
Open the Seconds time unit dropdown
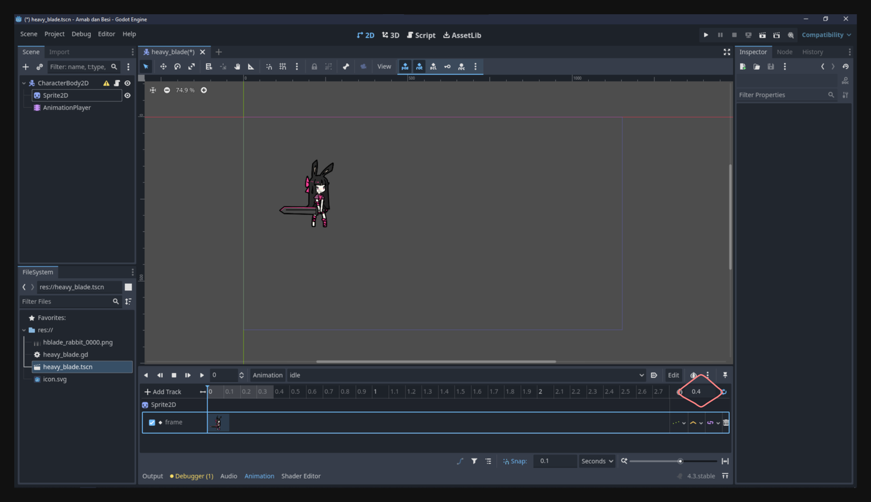(x=597, y=461)
